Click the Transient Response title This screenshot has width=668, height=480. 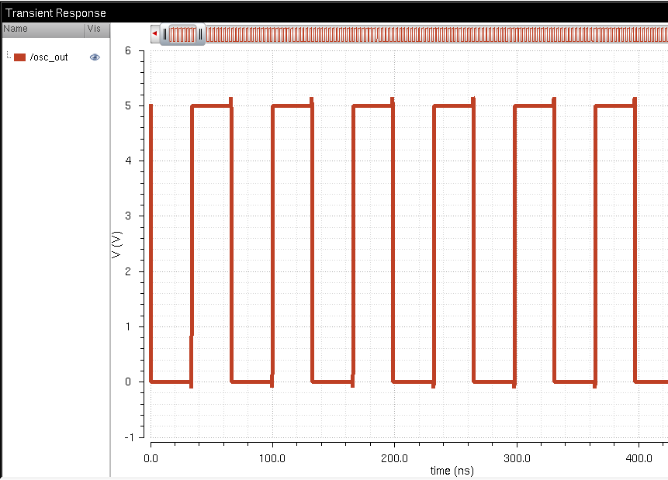(x=56, y=13)
